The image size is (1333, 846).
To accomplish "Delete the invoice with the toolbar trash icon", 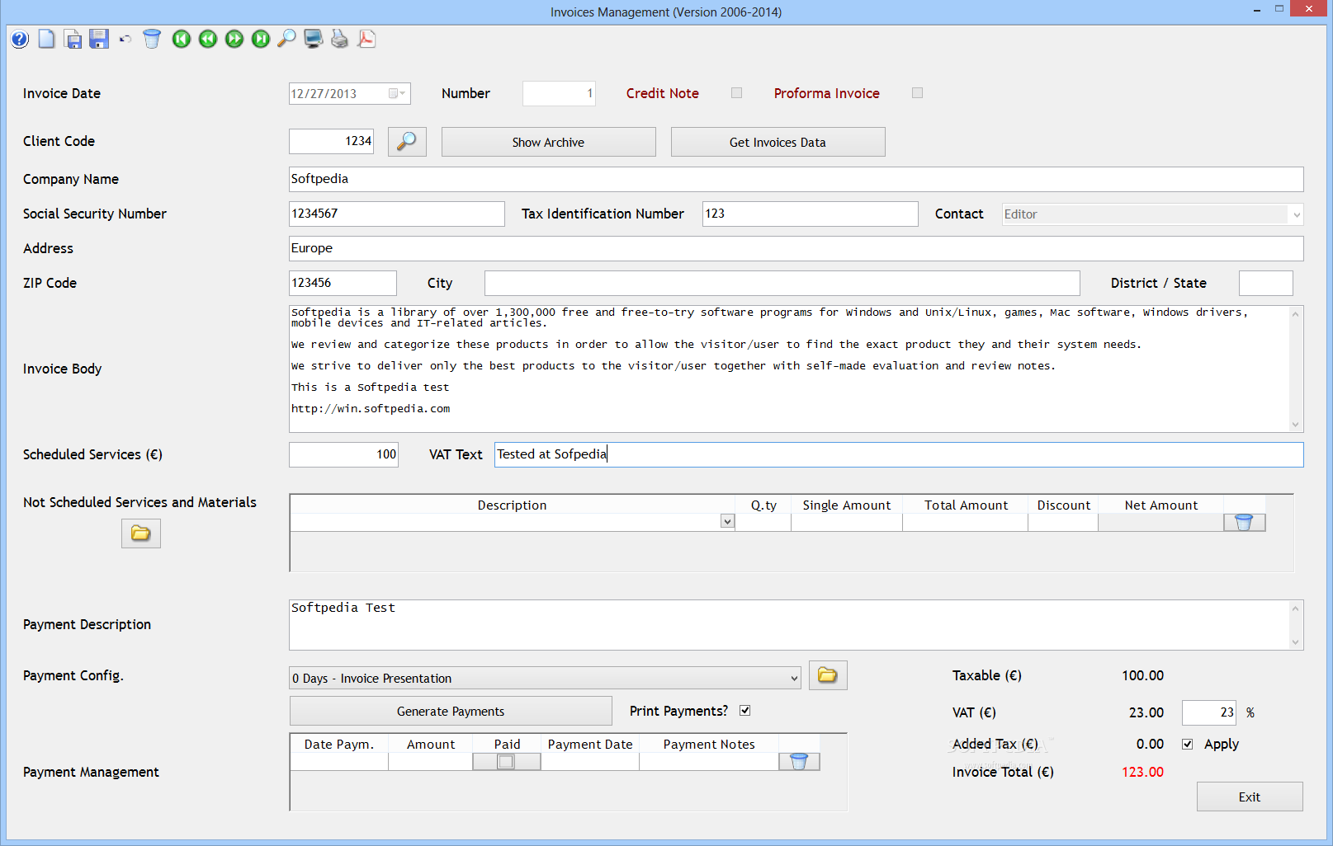I will pos(152,39).
